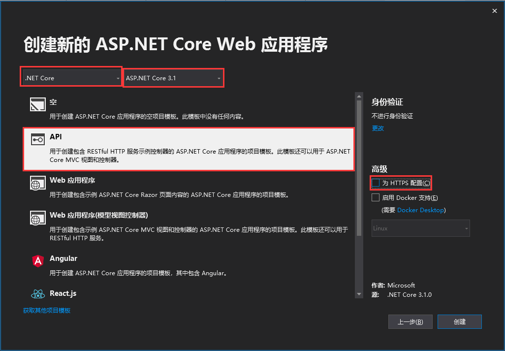Click the 更改 authentication link
The image size is (505, 351).
pos(377,128)
